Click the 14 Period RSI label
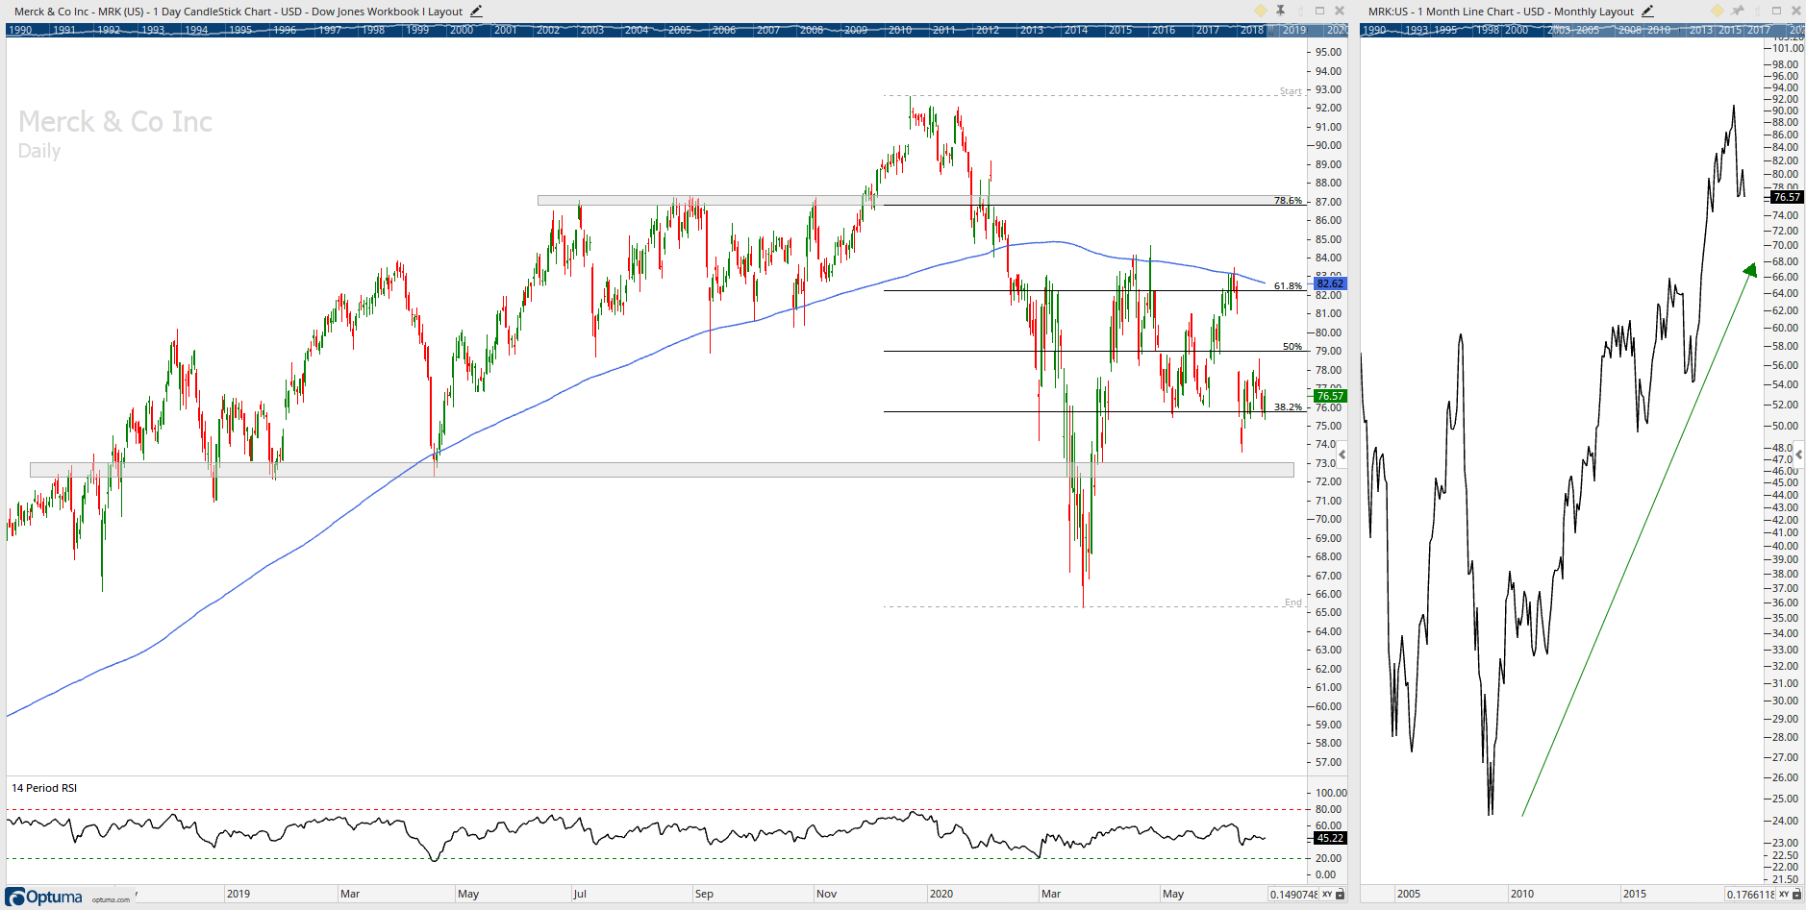This screenshot has height=910, width=1806. [x=44, y=788]
